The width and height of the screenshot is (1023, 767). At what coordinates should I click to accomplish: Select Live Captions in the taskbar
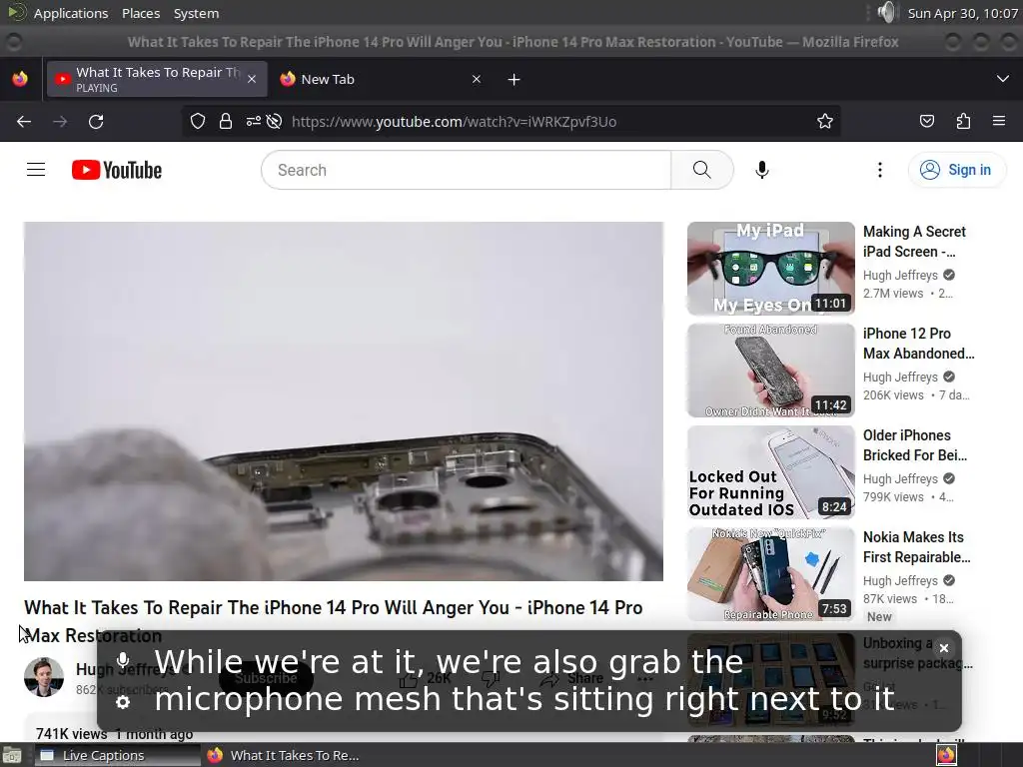pos(118,755)
